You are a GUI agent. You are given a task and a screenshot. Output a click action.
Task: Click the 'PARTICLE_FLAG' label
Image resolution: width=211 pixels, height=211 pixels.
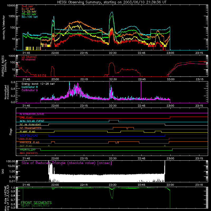click(30, 142)
